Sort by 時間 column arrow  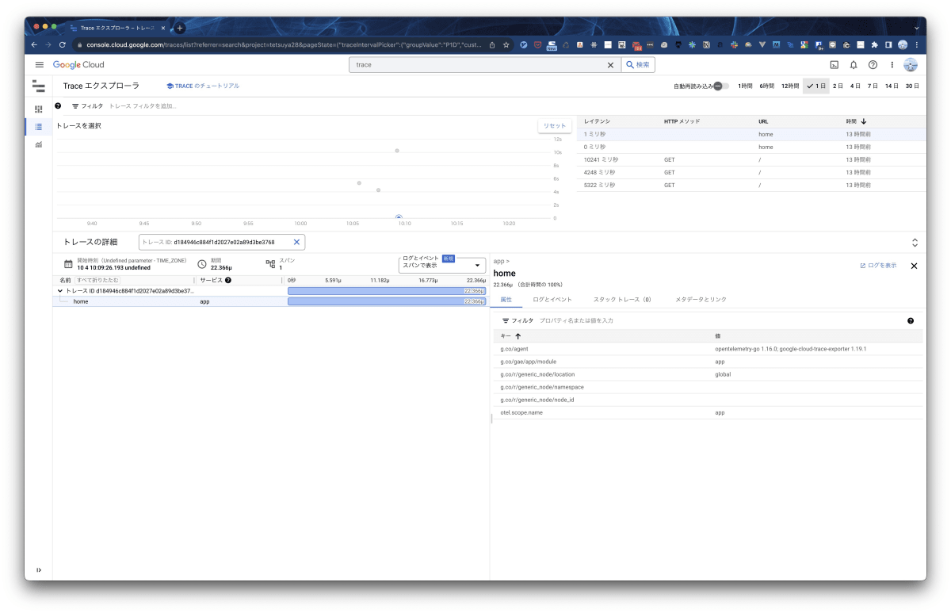(863, 121)
